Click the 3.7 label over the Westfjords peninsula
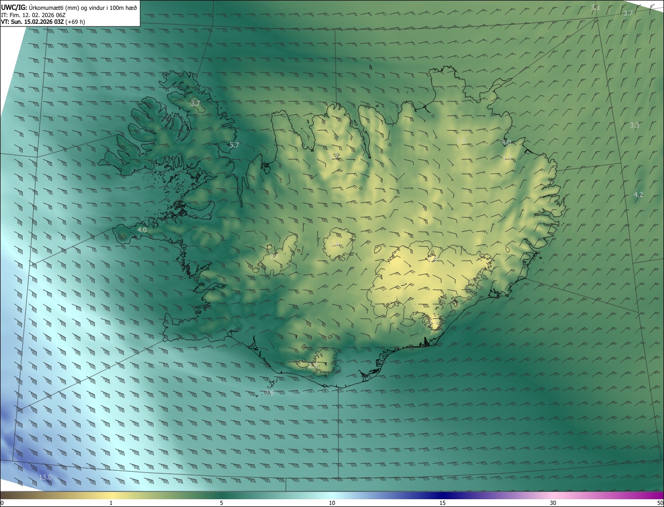The height and width of the screenshot is (507, 664). click(195, 104)
